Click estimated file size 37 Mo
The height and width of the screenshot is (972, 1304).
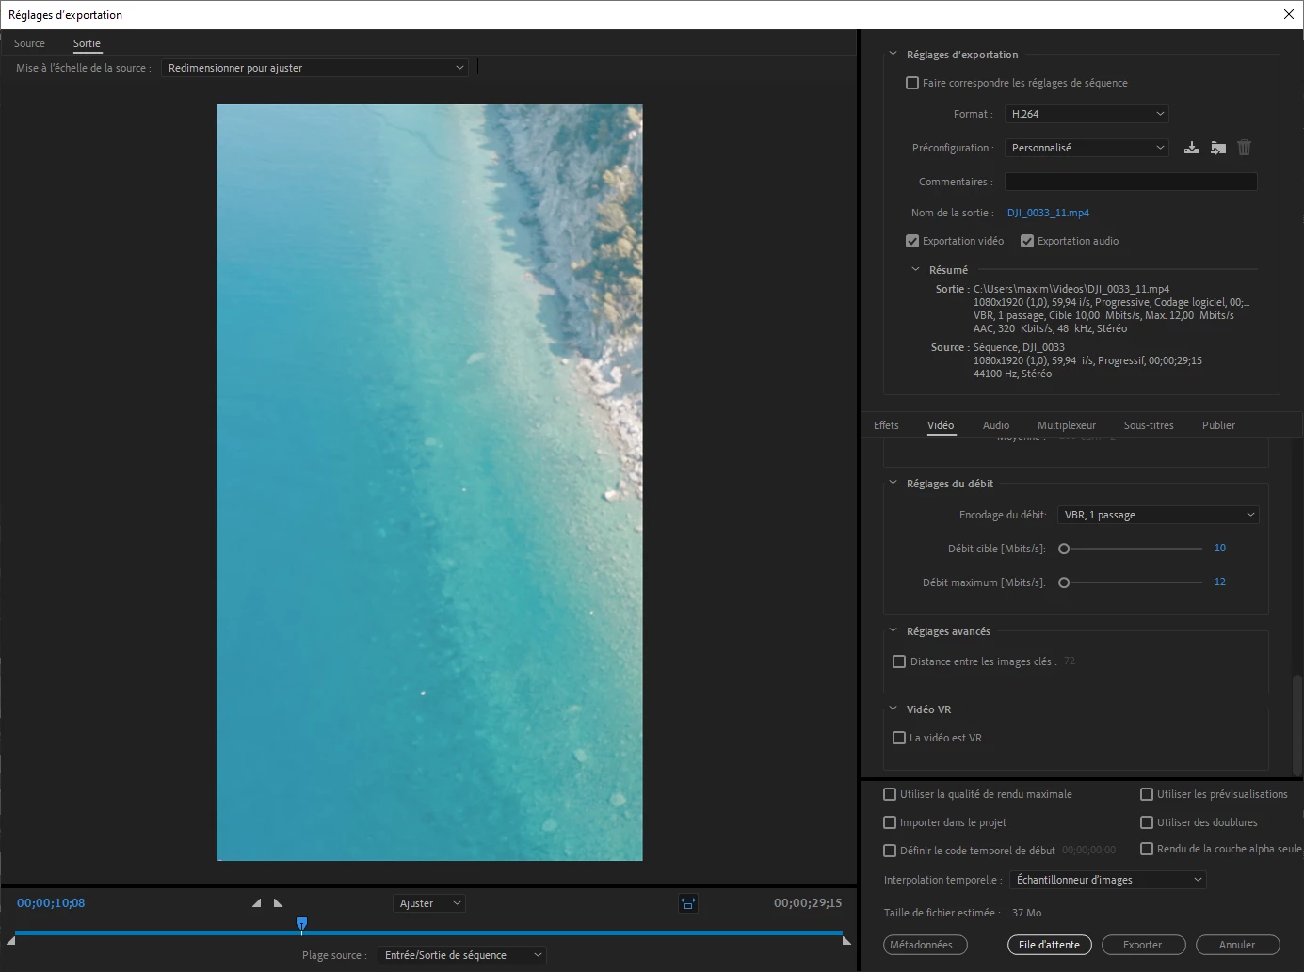click(1026, 913)
